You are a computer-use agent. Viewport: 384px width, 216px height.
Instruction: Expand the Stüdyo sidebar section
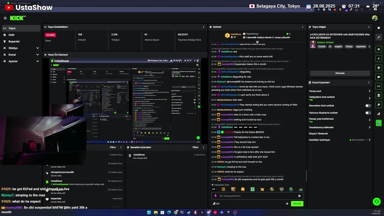(x=37, y=48)
